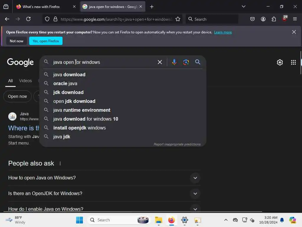
Task: Go to Google homepage logo
Action: (20, 62)
